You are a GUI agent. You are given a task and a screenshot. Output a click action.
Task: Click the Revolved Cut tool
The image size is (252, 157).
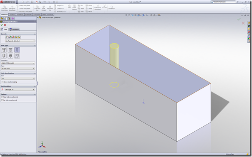tap(50, 8)
